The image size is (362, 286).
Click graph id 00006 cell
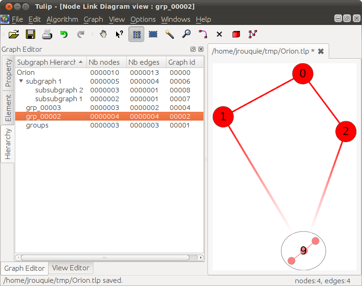point(180,81)
